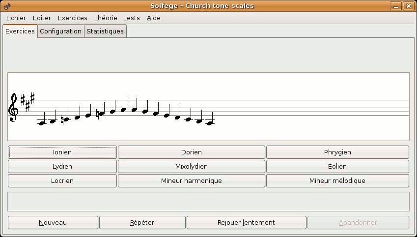Pick the Mineur harmonique button
The width and height of the screenshot is (417, 237).
(x=192, y=180)
